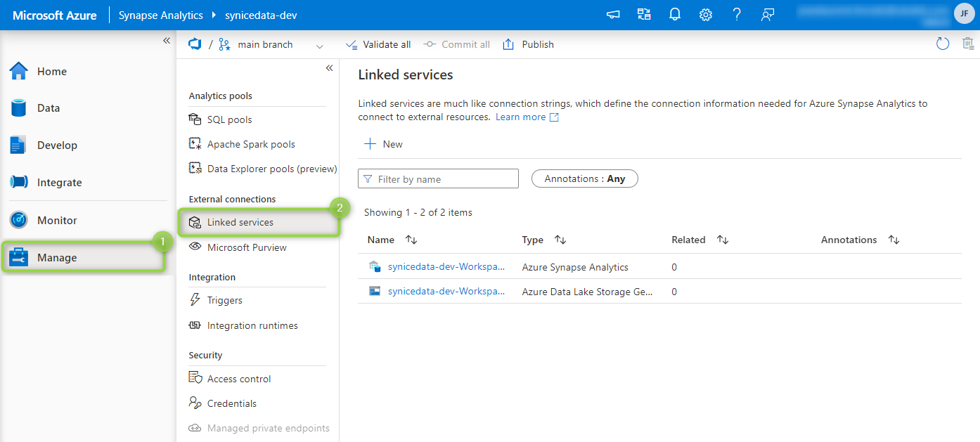
Task: Open the Azure Data Lake Storage linked service
Action: (446, 291)
